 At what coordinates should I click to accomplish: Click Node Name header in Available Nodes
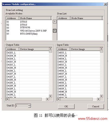[x=35, y=18]
